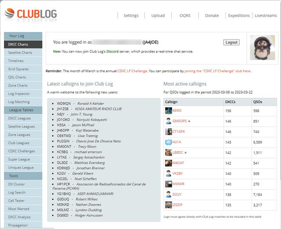Image resolution: width=281 pixels, height=229 pixels.
Task: Open the CT1GFK callsign link
Action: [179, 131]
